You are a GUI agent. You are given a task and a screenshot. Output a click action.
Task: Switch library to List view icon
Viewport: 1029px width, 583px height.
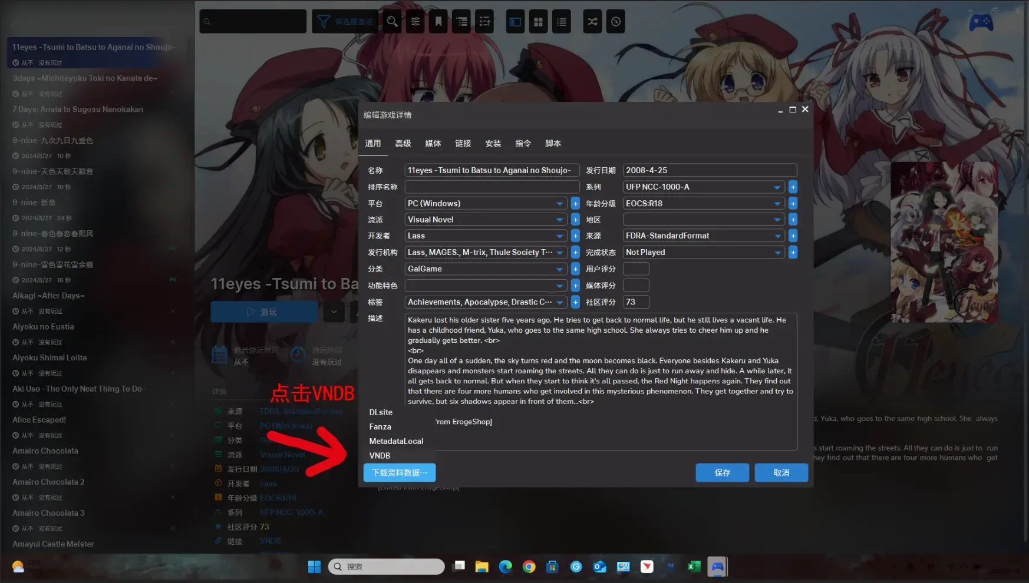[562, 22]
